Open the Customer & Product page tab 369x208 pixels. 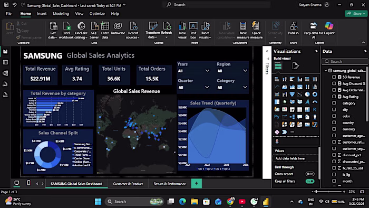click(128, 184)
